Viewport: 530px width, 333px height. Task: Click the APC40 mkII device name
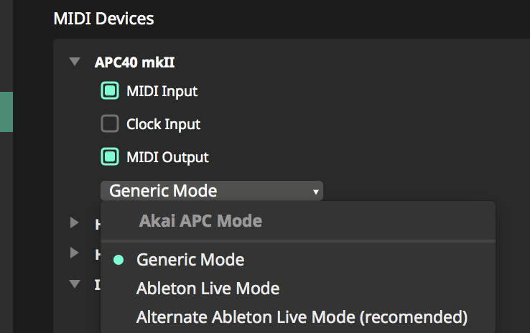[x=134, y=62]
